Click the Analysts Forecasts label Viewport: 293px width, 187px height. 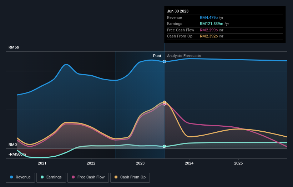pyautogui.click(x=184, y=56)
